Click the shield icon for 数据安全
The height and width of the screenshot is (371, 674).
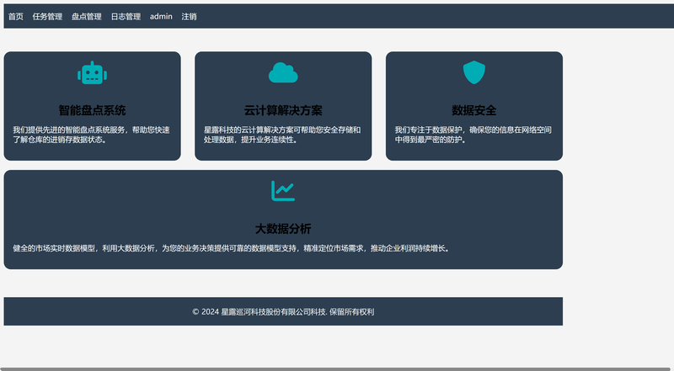(x=474, y=72)
